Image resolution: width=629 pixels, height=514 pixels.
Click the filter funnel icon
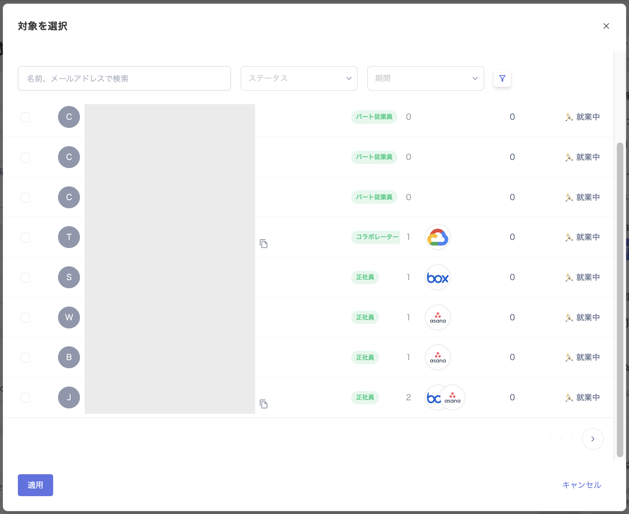pos(502,78)
